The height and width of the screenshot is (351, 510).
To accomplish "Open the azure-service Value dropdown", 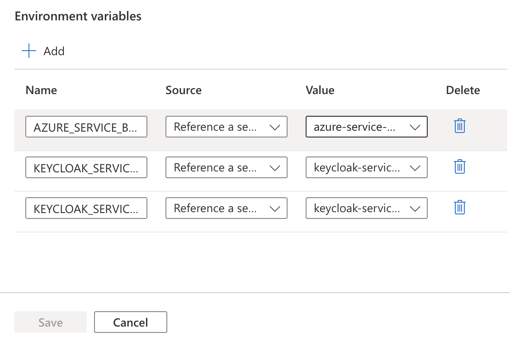I will (367, 127).
